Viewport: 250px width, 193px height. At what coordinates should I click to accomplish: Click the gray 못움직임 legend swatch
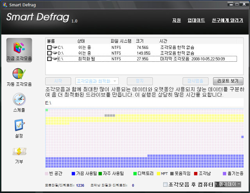pos(172,173)
